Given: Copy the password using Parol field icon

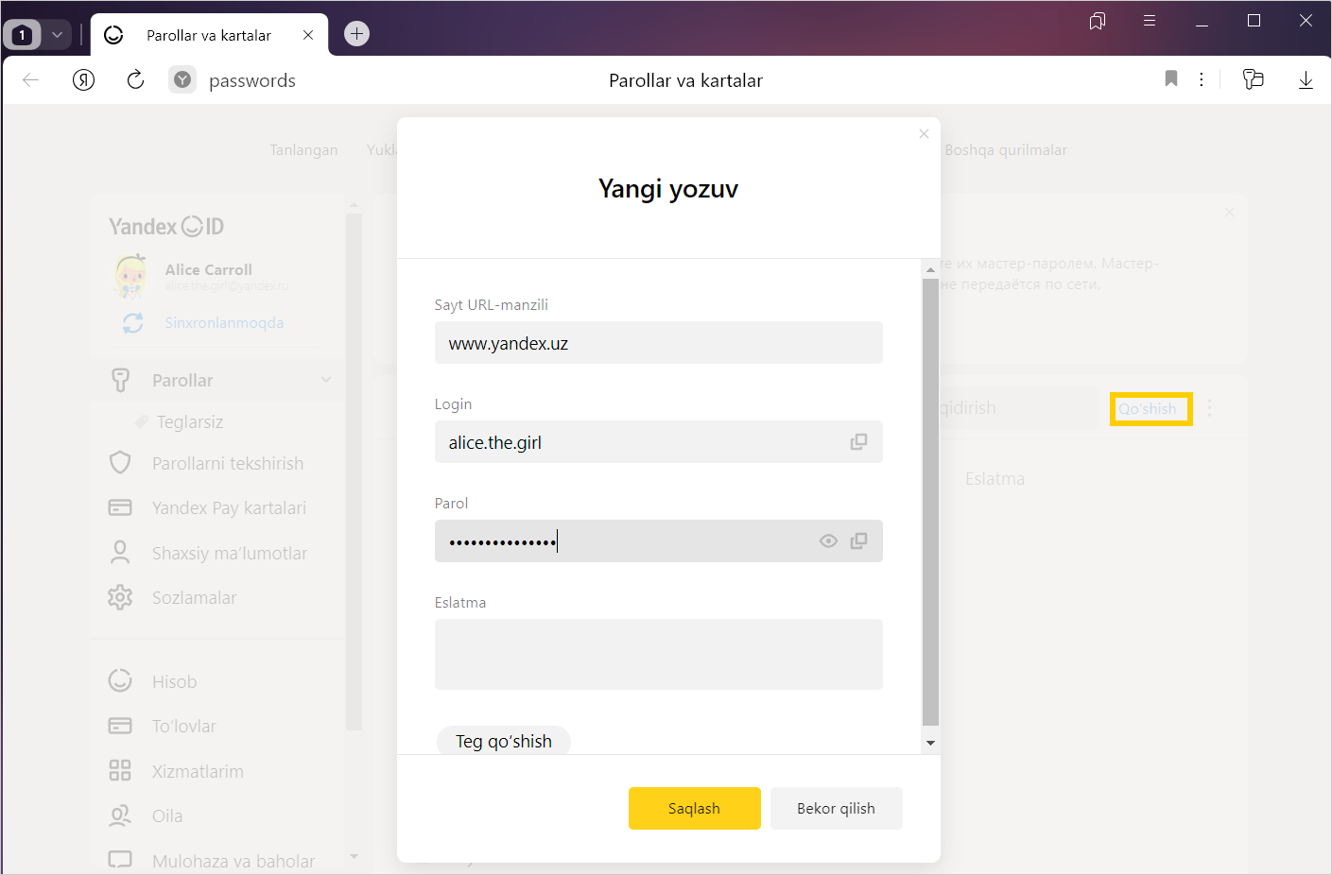Looking at the screenshot, I should (858, 541).
